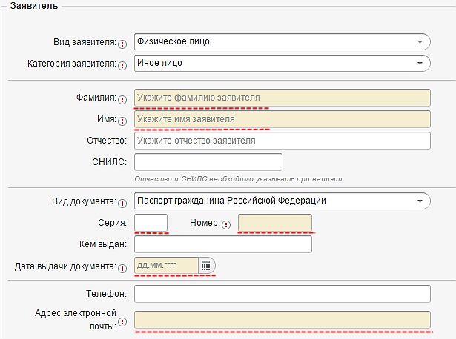The width and height of the screenshot is (456, 339).
Task: Select the Отчество input field
Action: (x=282, y=141)
